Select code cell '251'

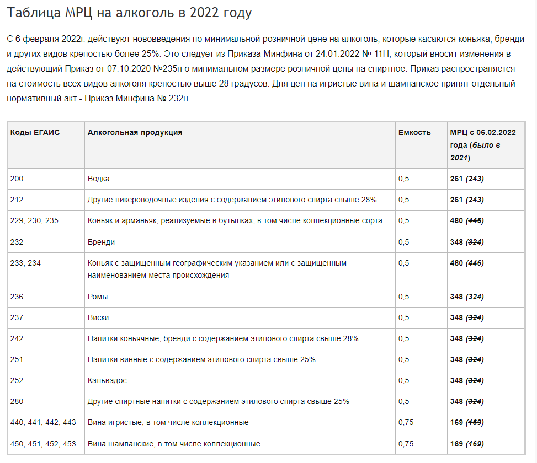(x=46, y=360)
